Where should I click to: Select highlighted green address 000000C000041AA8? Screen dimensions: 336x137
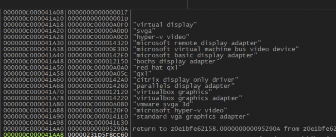[33, 135]
